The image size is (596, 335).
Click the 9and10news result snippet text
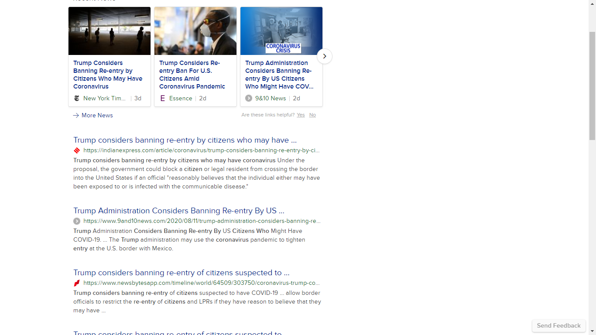point(189,239)
